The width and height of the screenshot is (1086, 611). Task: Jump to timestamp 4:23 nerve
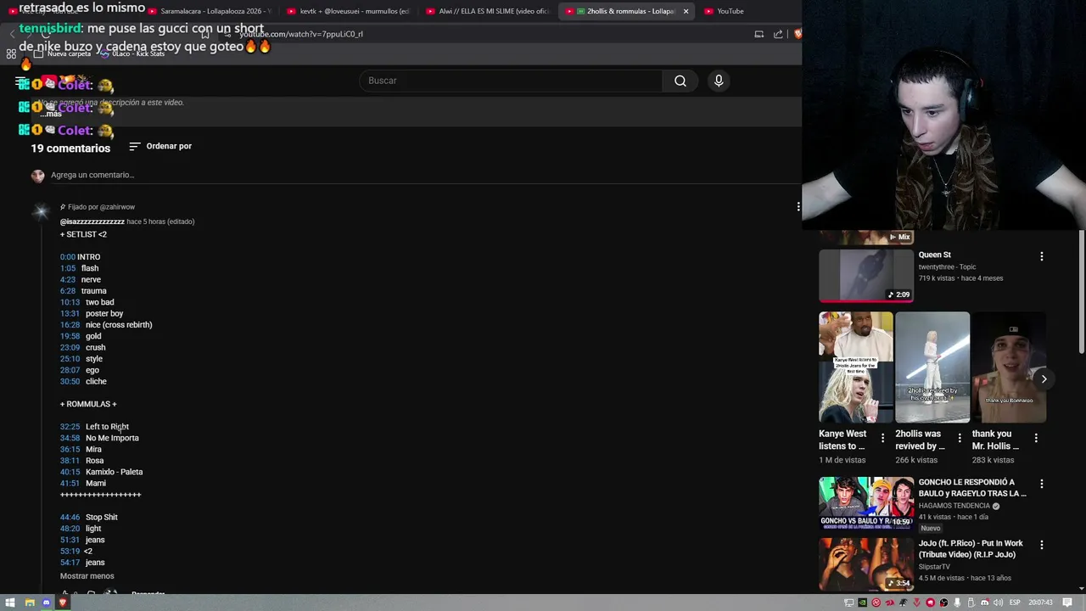[x=68, y=279]
